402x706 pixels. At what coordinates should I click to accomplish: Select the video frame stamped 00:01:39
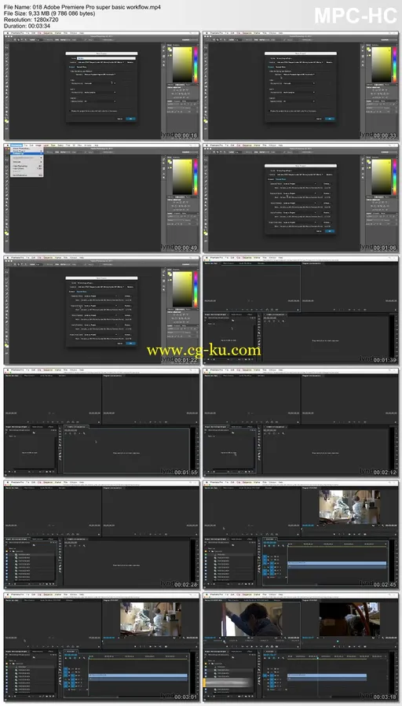click(x=301, y=311)
